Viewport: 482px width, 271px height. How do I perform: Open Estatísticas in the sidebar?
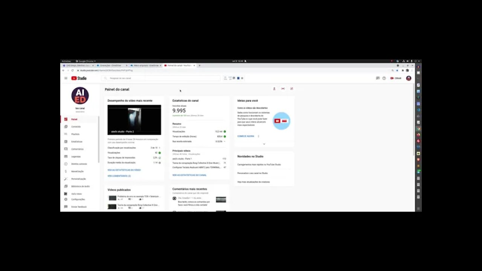click(x=79, y=142)
